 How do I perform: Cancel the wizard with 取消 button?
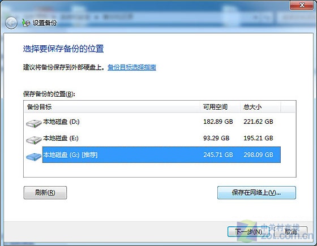[x=291, y=231]
